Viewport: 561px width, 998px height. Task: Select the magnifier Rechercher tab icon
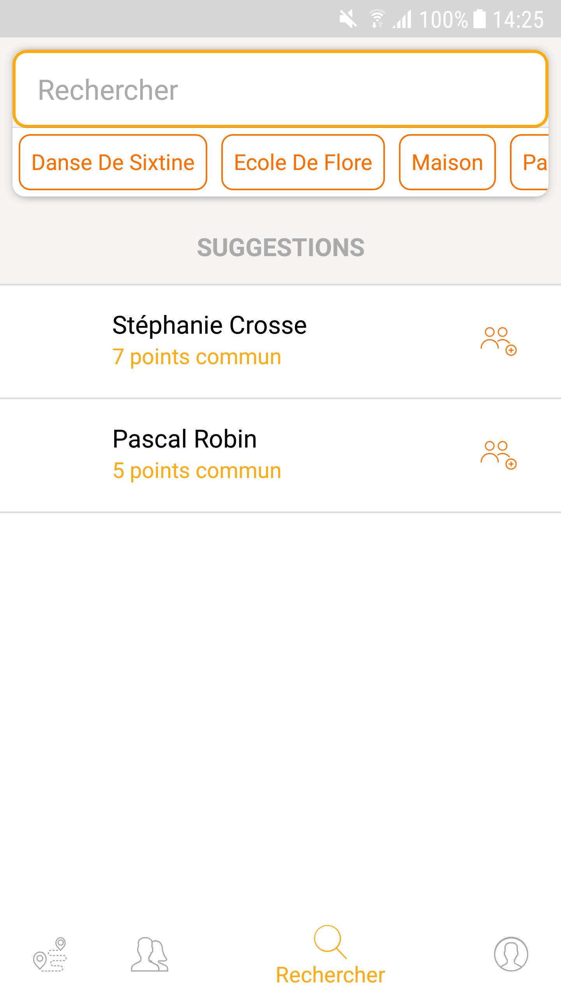tap(330, 942)
